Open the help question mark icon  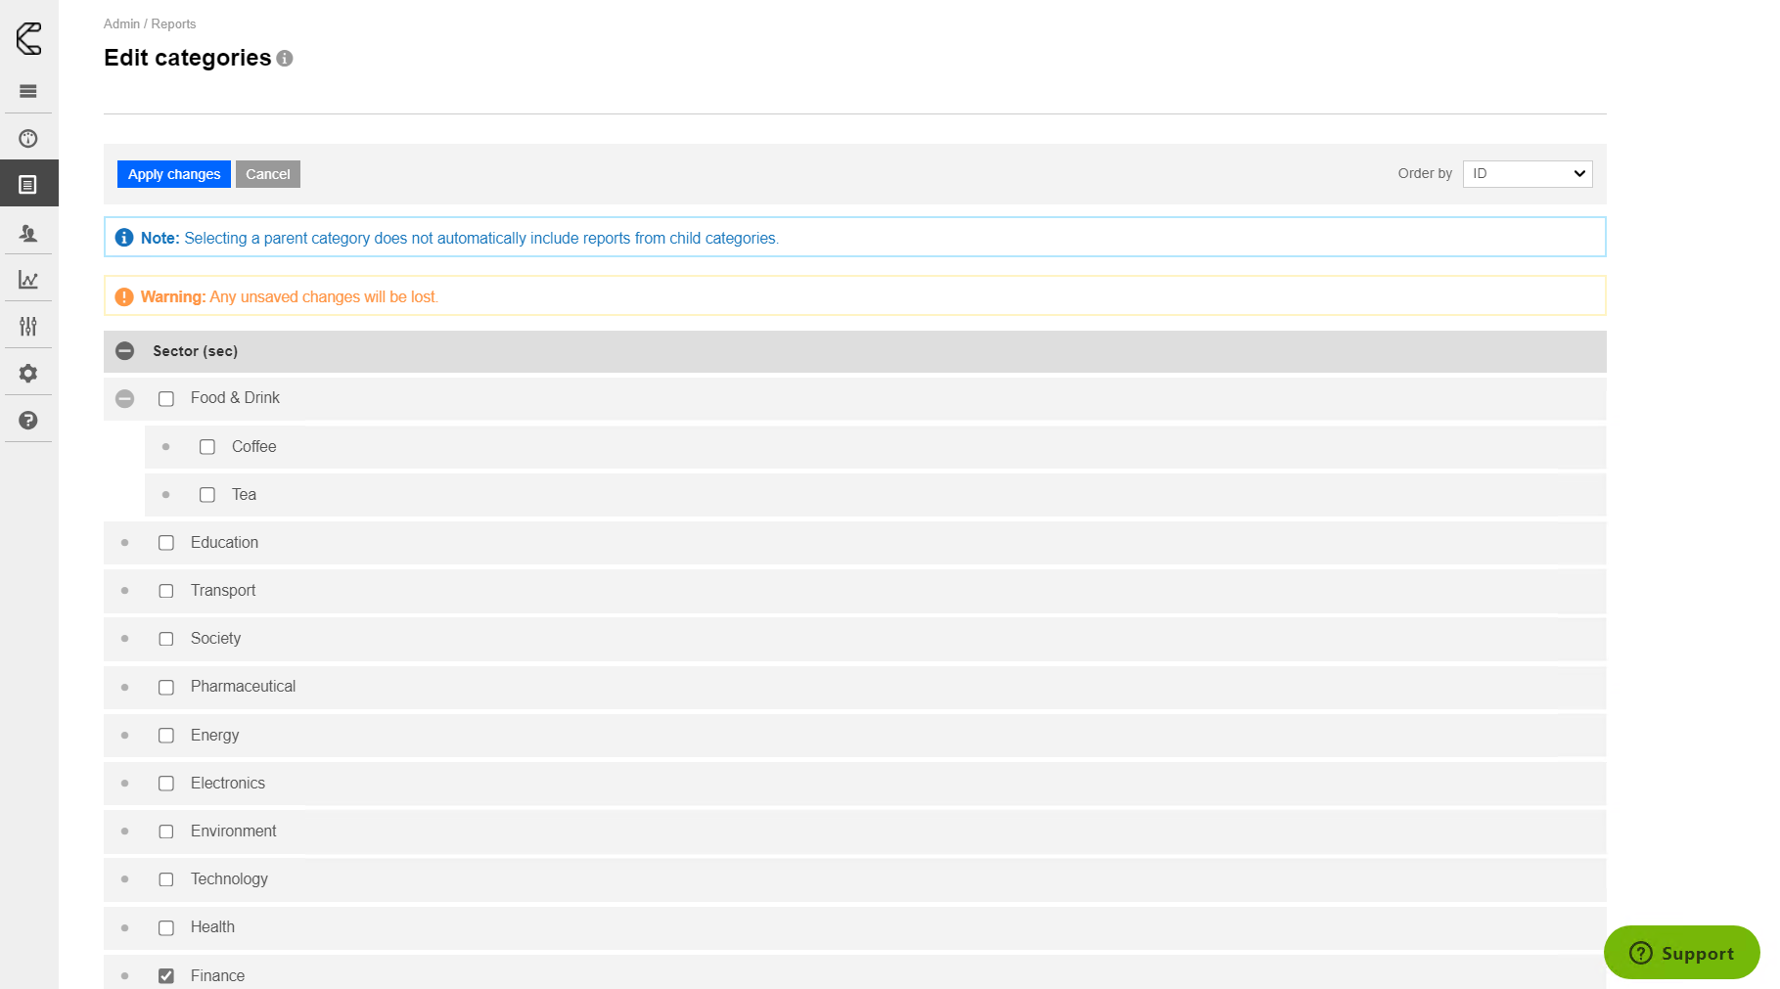click(x=28, y=420)
